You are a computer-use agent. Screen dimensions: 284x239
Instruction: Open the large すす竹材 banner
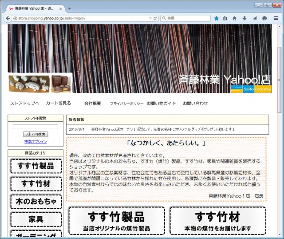click(218, 221)
